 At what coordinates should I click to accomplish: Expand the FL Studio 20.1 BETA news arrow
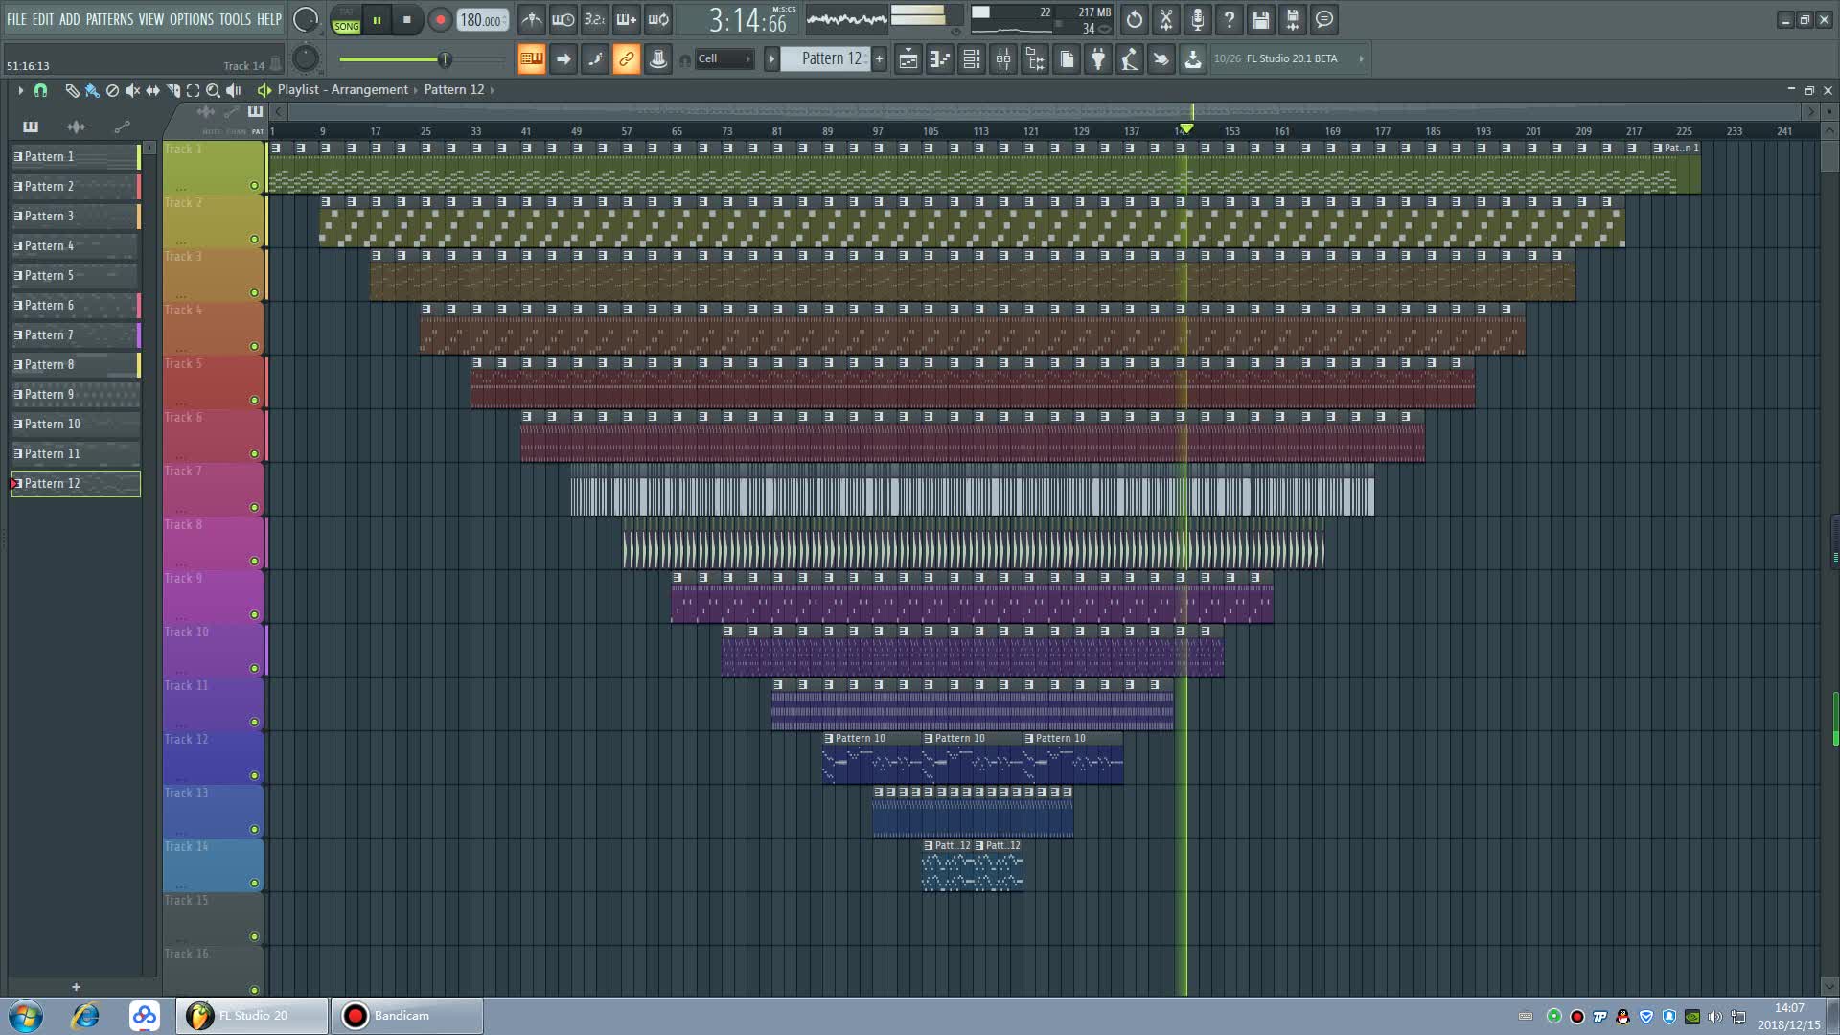[x=1361, y=58]
